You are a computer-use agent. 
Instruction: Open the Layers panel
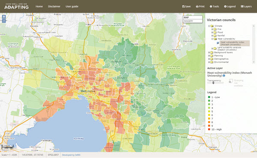(x=246, y=6)
